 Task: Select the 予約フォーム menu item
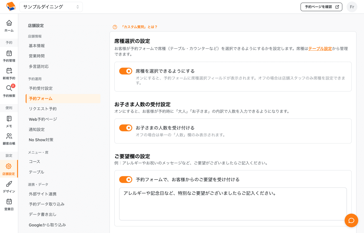tap(63, 99)
